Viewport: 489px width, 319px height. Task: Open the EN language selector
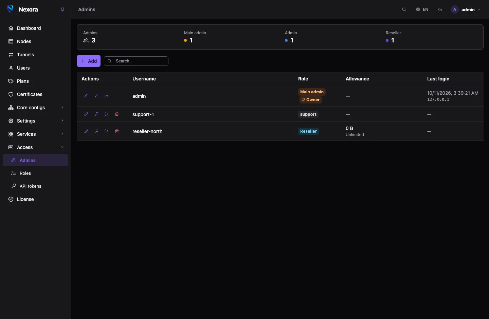(422, 10)
